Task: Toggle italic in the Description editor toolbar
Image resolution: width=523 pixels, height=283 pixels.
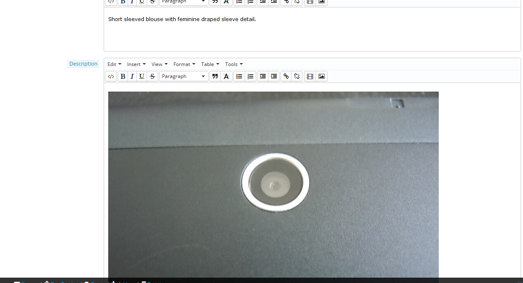Action: tap(132, 76)
